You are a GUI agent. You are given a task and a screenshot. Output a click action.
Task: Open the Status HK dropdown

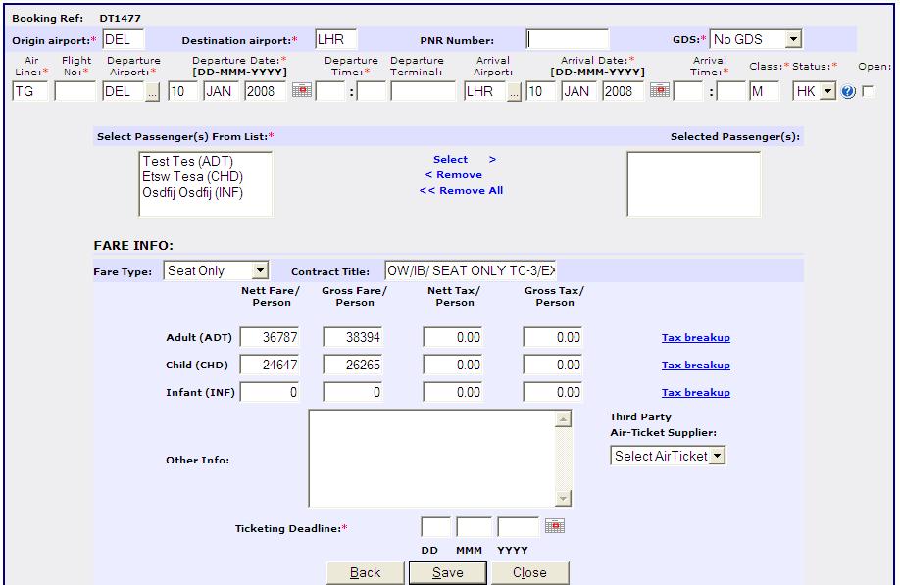coord(826,91)
